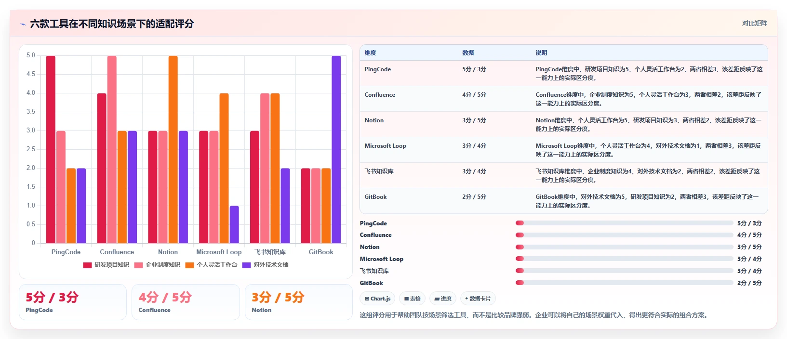Image resolution: width=787 pixels, height=339 pixels.
Task: Select the Microsoft Loop table row name
Action: (386, 146)
